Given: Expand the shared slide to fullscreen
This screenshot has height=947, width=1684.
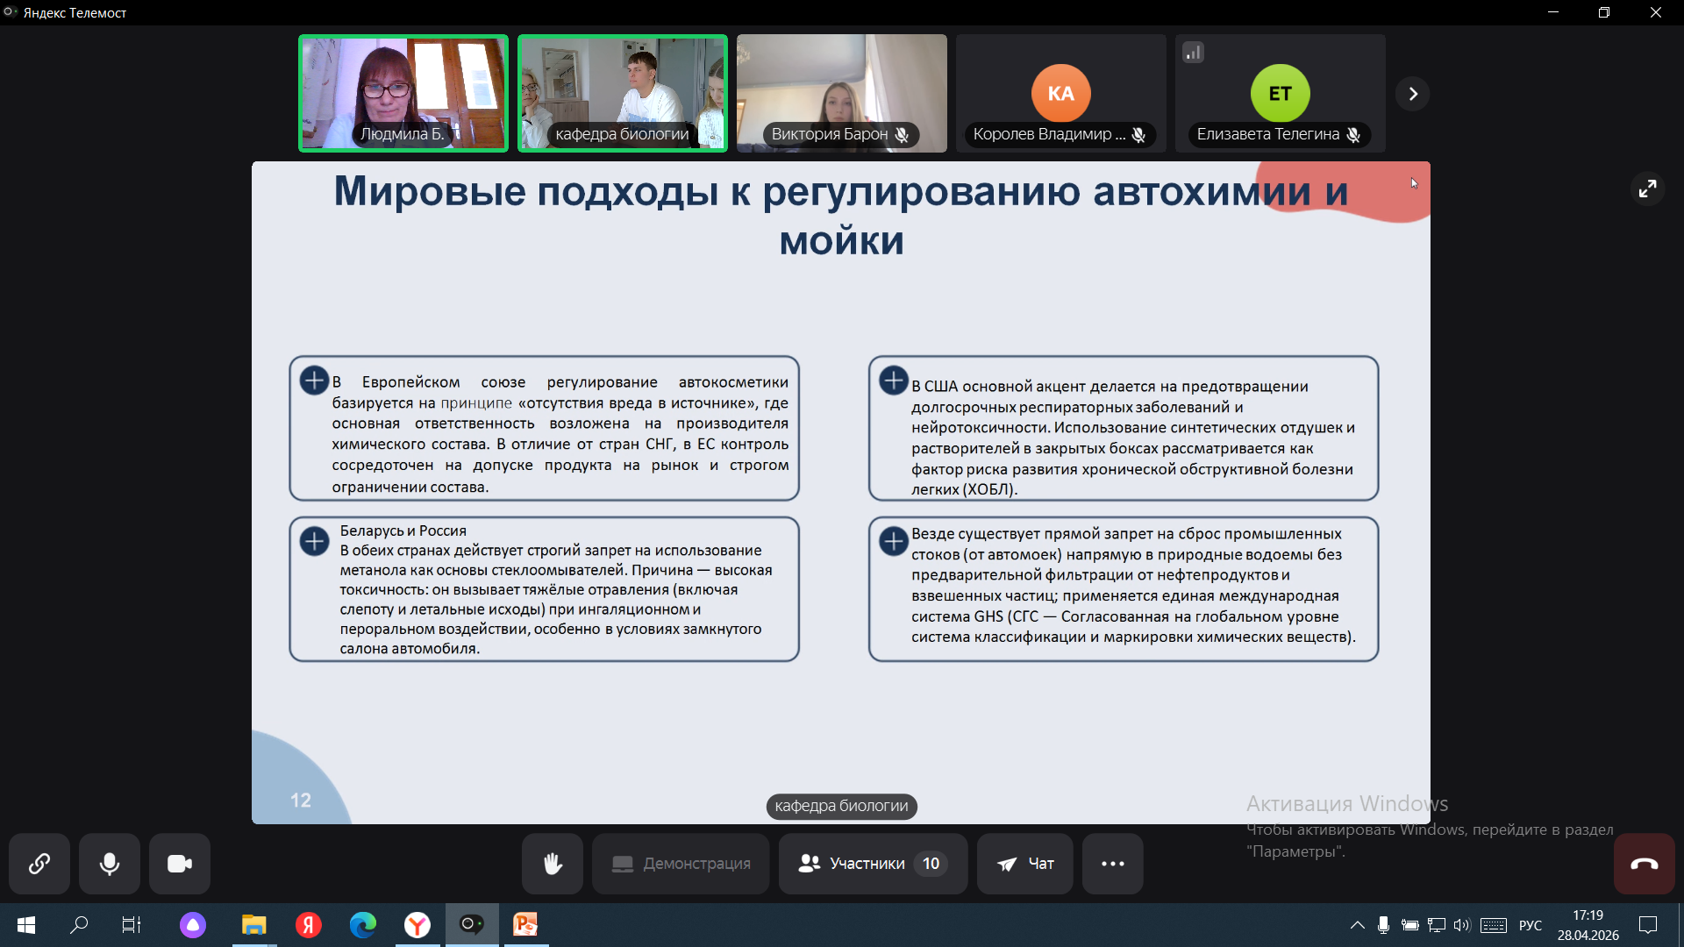Looking at the screenshot, I should click(x=1647, y=189).
